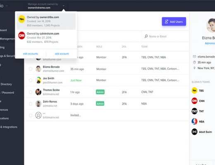The height and width of the screenshot is (165, 215).
Task: Click Elizma Benade's avatar in table
Action: (38, 69)
